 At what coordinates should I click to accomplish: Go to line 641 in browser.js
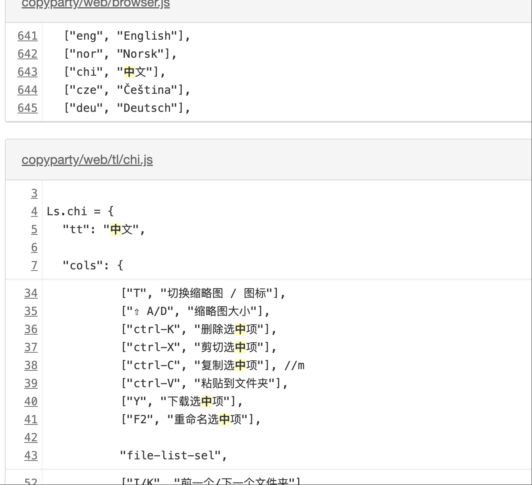coord(28,36)
